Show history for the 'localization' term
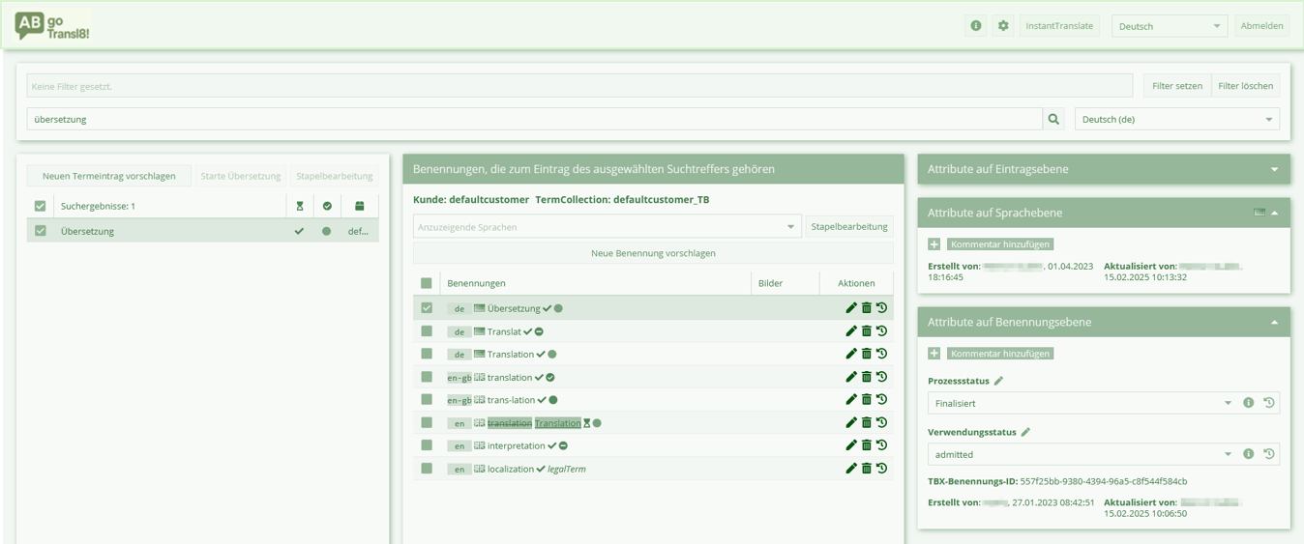The image size is (1304, 544). 881,469
